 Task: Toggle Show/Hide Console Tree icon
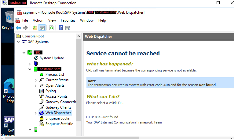42,28
